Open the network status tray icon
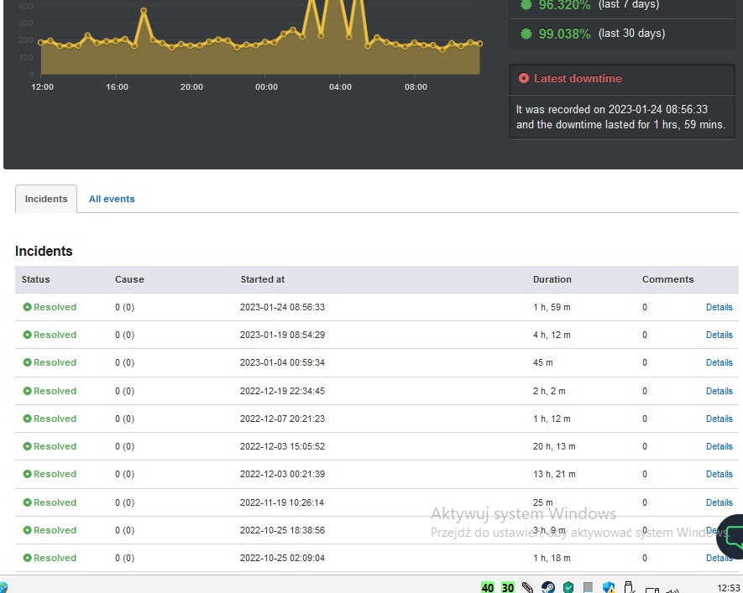743x593 pixels. [652, 590]
